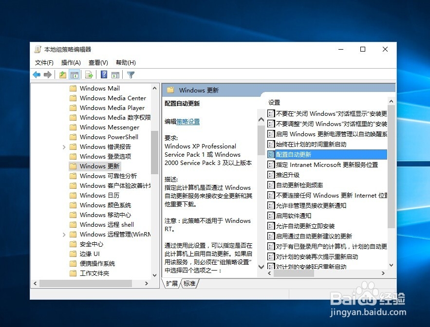Select the 边缘 UI tree item

90,254
